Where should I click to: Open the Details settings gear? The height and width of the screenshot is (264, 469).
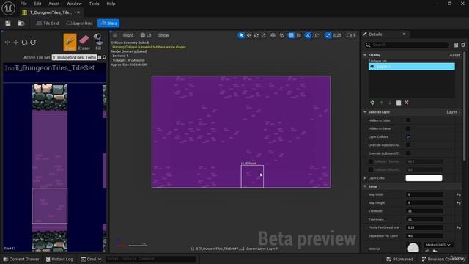(463, 45)
